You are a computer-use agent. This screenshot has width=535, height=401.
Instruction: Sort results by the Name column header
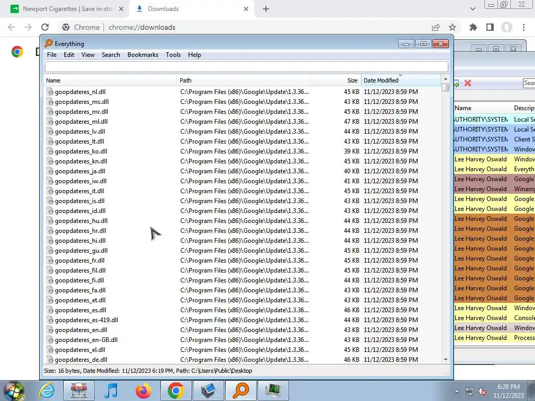[x=111, y=80]
